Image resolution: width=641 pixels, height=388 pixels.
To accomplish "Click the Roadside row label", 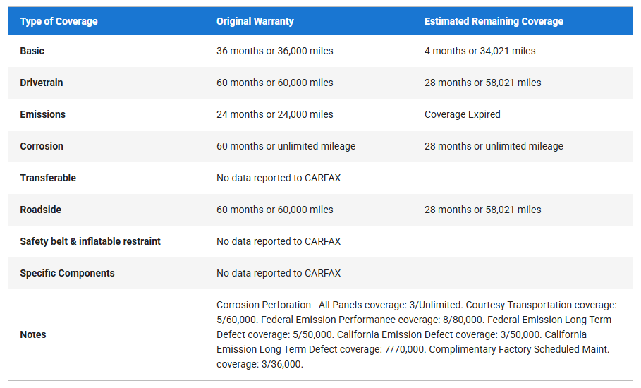I will (41, 210).
